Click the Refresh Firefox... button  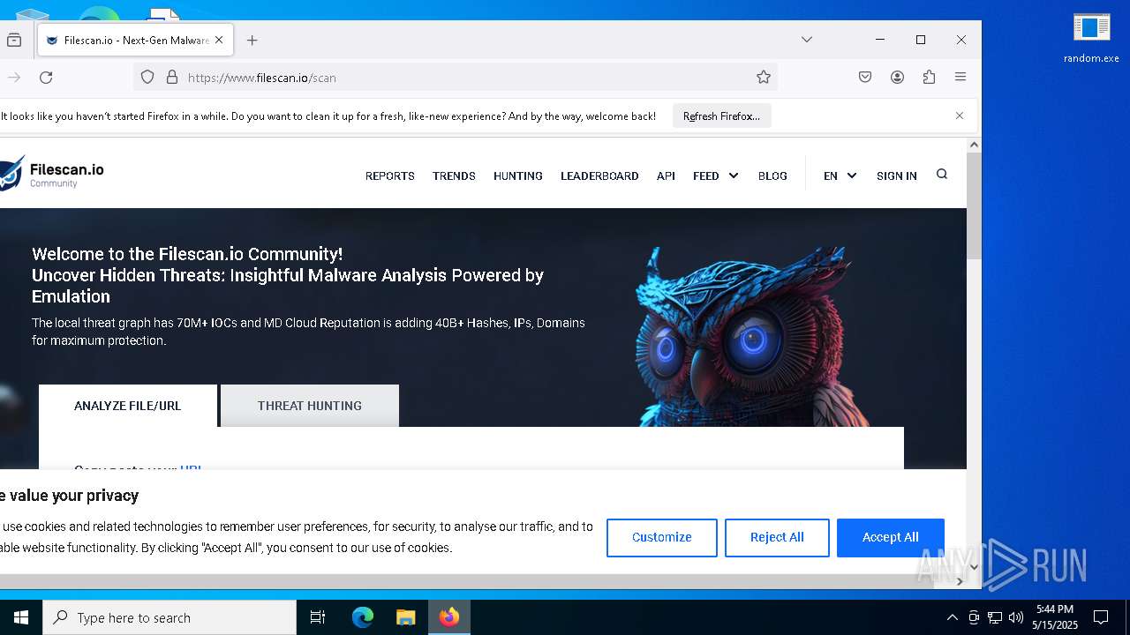(721, 116)
